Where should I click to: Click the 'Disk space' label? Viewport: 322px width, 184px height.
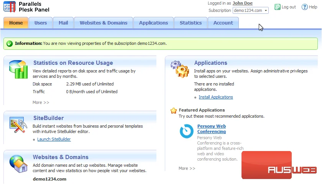(x=42, y=84)
